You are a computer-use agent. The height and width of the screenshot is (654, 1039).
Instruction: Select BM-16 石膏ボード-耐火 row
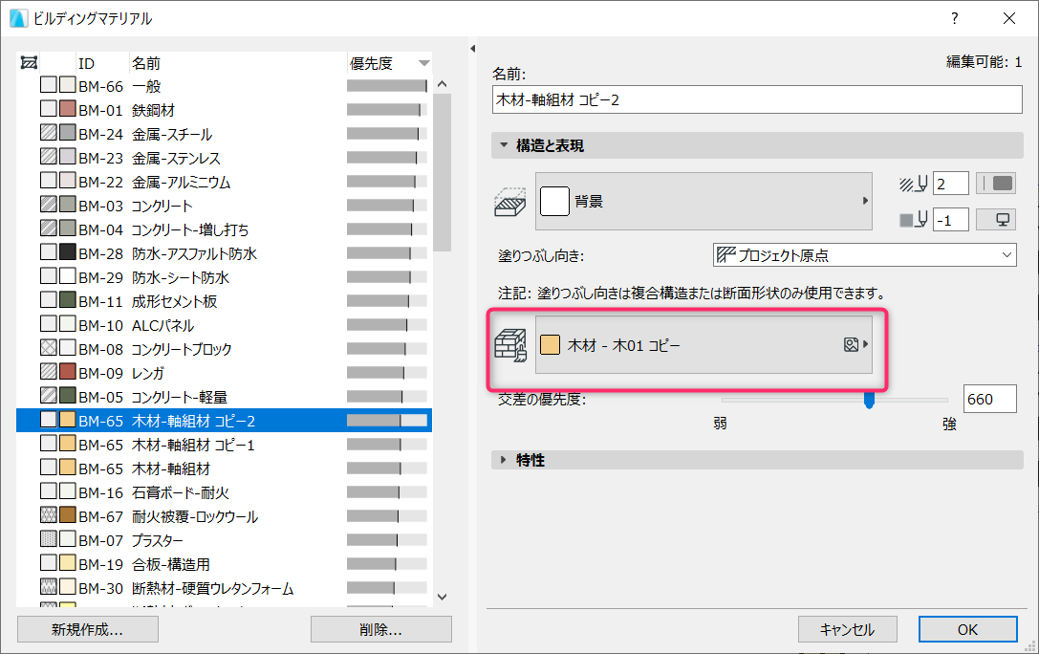(224, 492)
